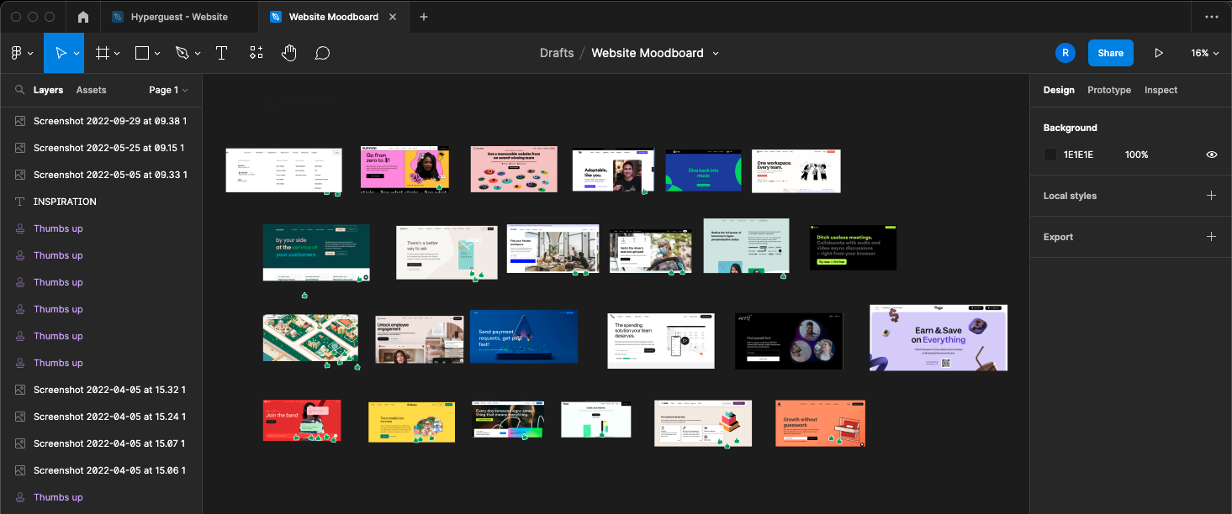1232x514 pixels.
Task: Expand the Page 1 pages dropdown
Action: pos(168,90)
